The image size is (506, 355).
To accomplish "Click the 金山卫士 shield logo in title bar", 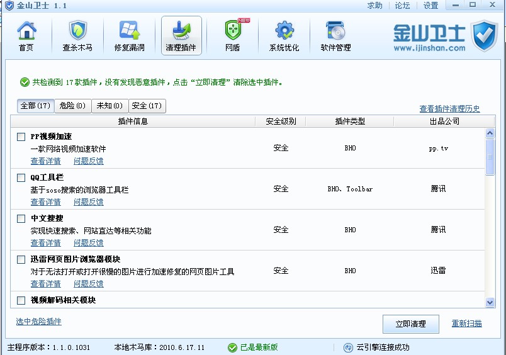I will click(9, 6).
